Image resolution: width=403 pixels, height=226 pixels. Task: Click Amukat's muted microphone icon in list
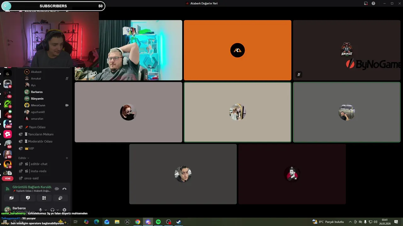(x=67, y=78)
